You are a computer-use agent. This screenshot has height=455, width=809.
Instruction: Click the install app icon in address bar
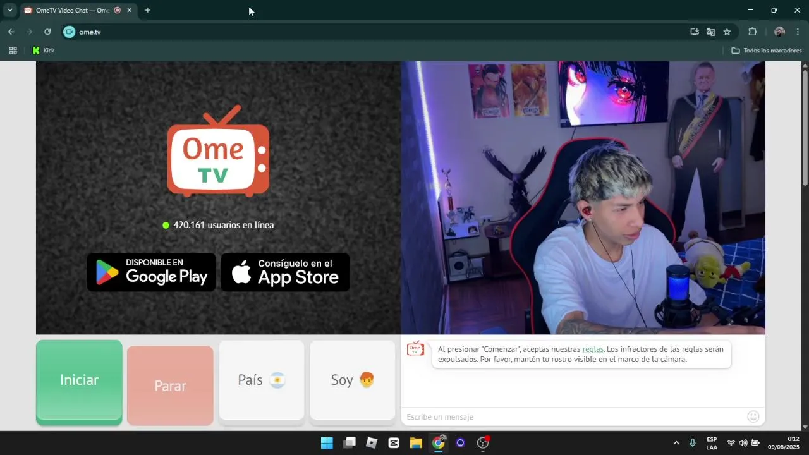(695, 32)
